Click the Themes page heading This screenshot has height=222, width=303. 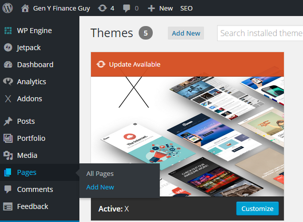(112, 33)
